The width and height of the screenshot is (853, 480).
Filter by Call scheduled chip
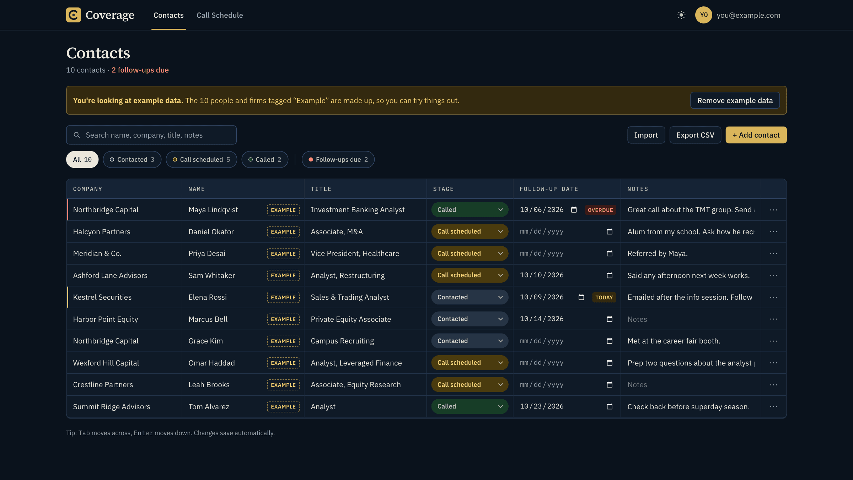[x=201, y=160]
